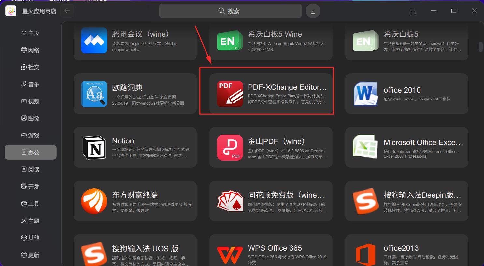The width and height of the screenshot is (484, 266).
Task: Open the hamburger menu in title bar
Action: coord(413,11)
